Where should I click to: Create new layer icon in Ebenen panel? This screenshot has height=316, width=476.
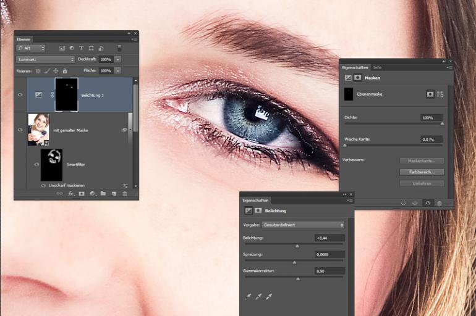pos(114,194)
